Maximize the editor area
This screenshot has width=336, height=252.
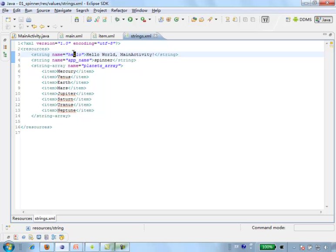point(330,34)
